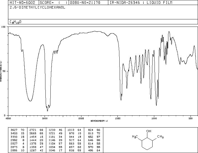Click the cyclohexane ring structure drawing
The image size is (198, 153).
[147, 144]
